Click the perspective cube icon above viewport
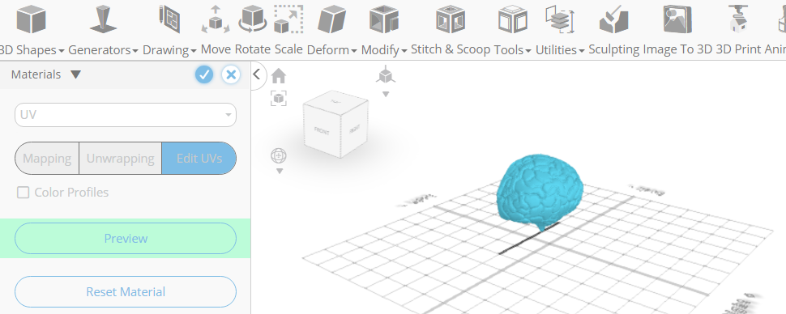 click(386, 74)
